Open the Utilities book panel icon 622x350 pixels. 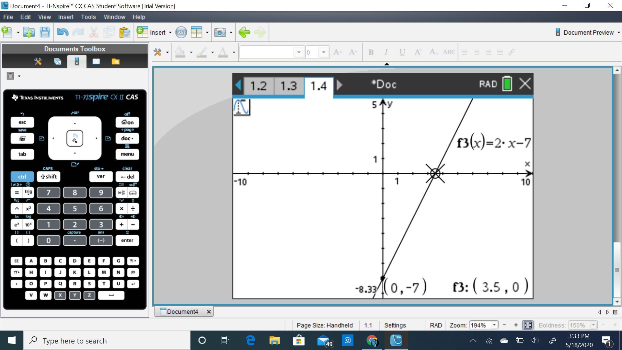click(x=96, y=62)
